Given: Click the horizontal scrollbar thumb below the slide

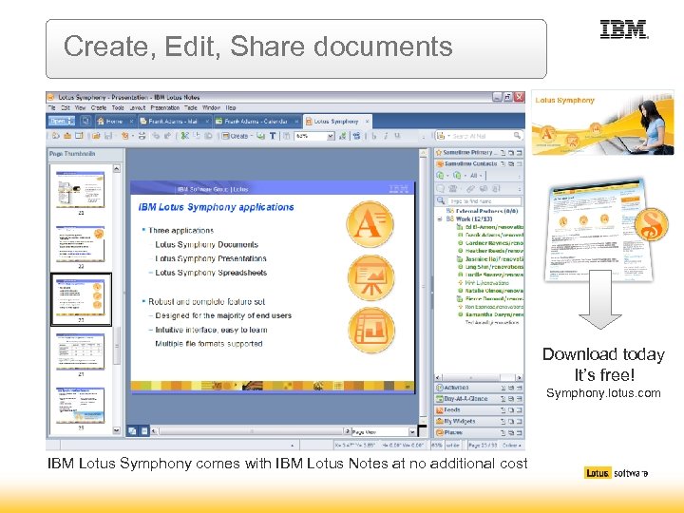Looking at the screenshot, I should [x=252, y=431].
